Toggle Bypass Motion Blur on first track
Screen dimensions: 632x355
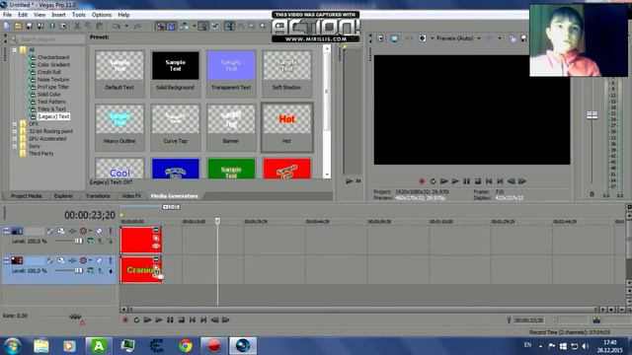pyautogui.click(x=50, y=231)
